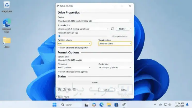The image size is (192, 108).
Task: Open Rufus language selection globe icon
Action: pyautogui.click(x=59, y=90)
